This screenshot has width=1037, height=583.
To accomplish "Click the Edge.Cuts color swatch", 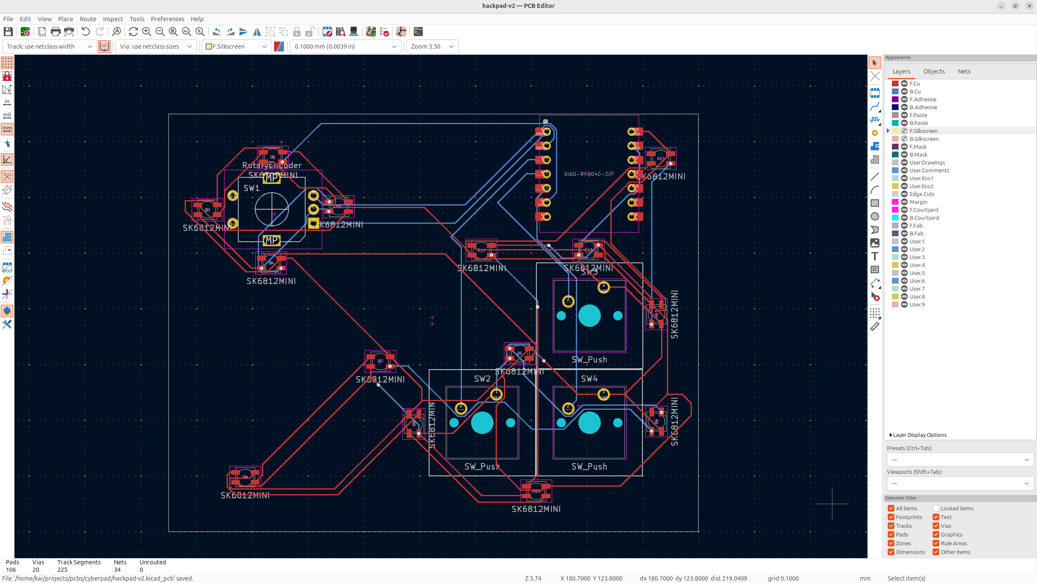I will click(895, 194).
